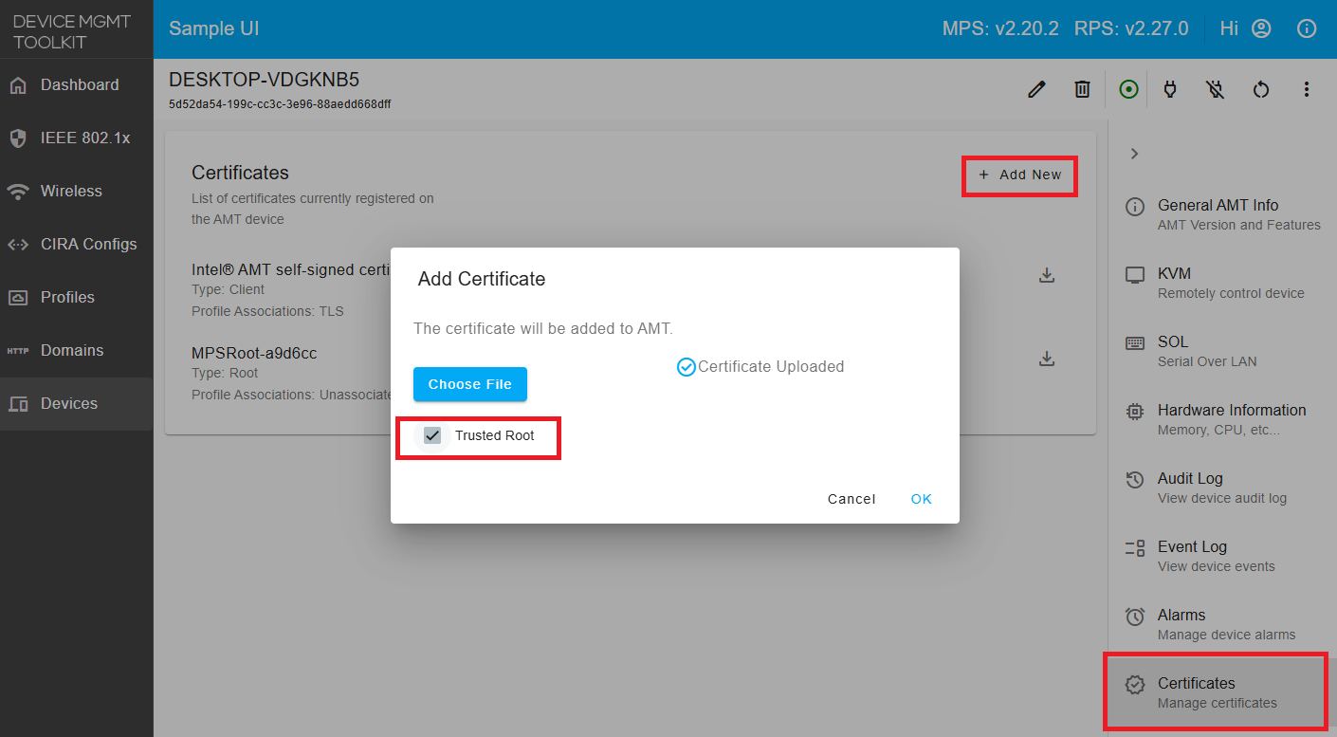1337x737 pixels.
Task: Download the MPSRoot-a9d6cc certificate
Action: click(1047, 359)
